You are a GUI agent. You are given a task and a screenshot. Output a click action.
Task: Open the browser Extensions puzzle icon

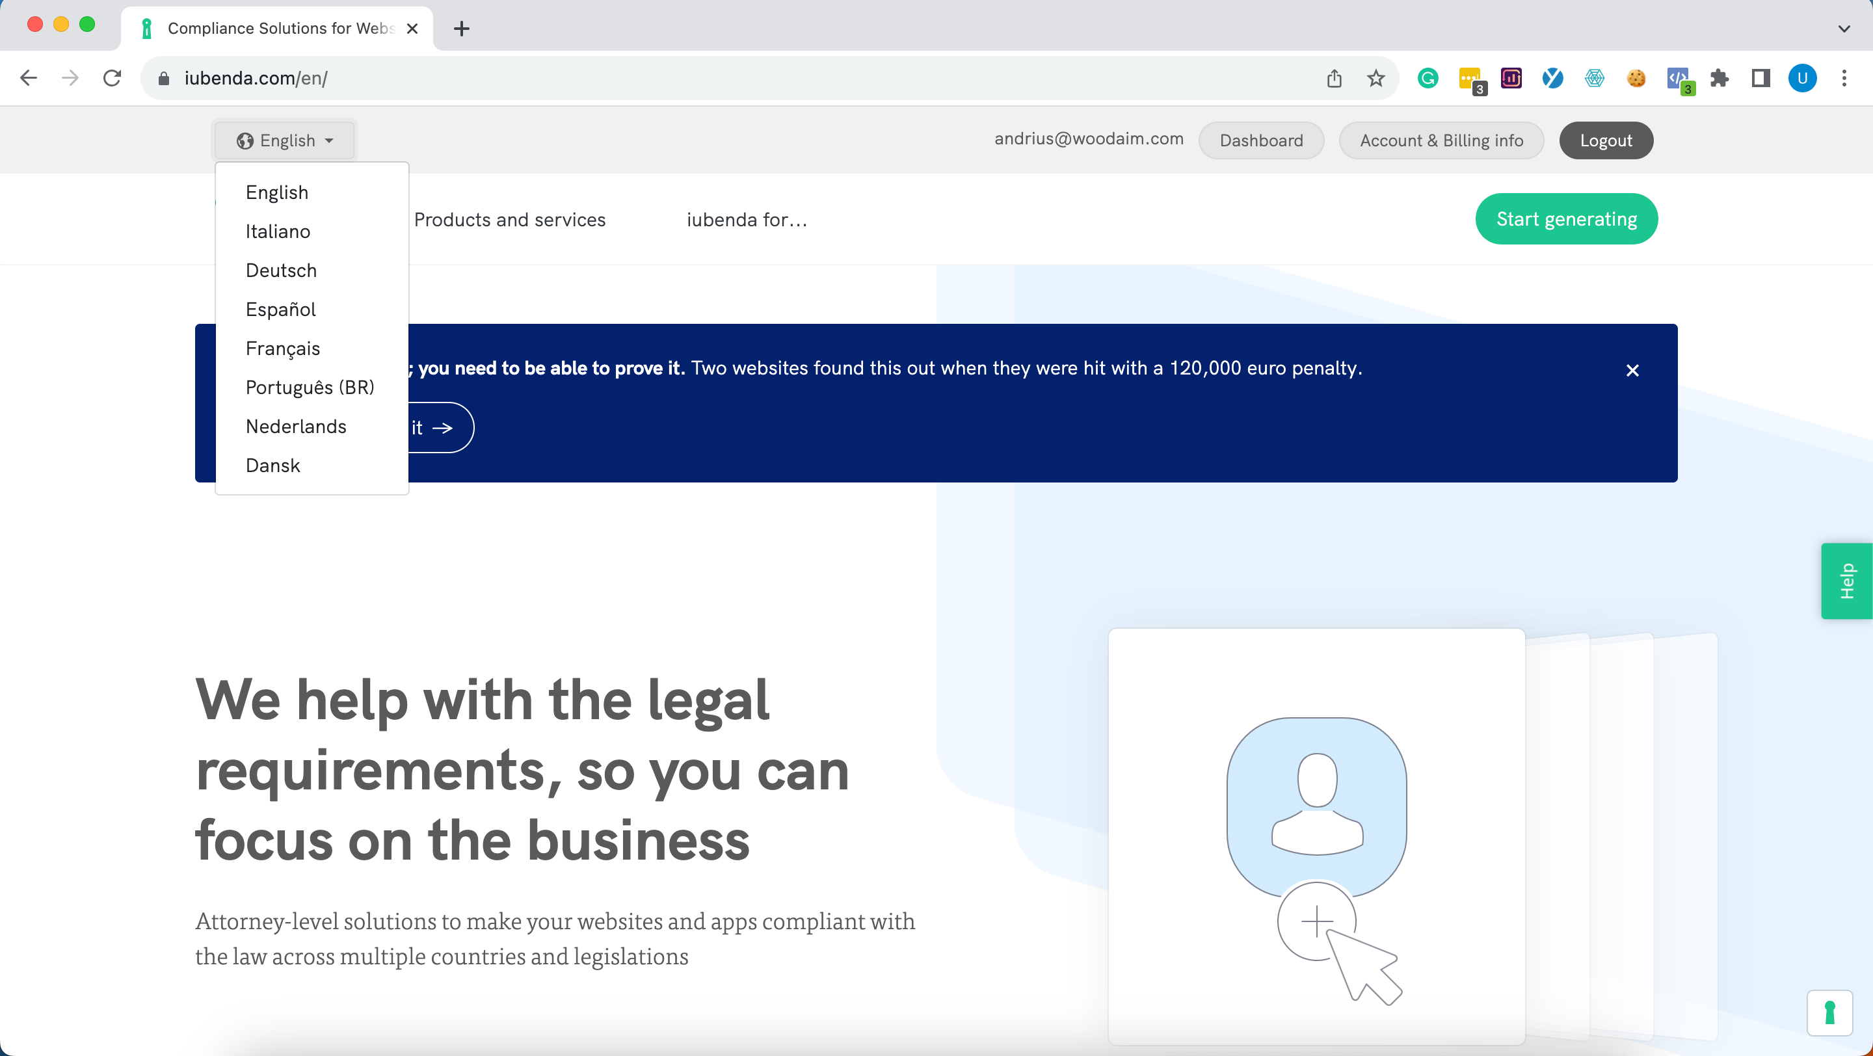click(1719, 78)
